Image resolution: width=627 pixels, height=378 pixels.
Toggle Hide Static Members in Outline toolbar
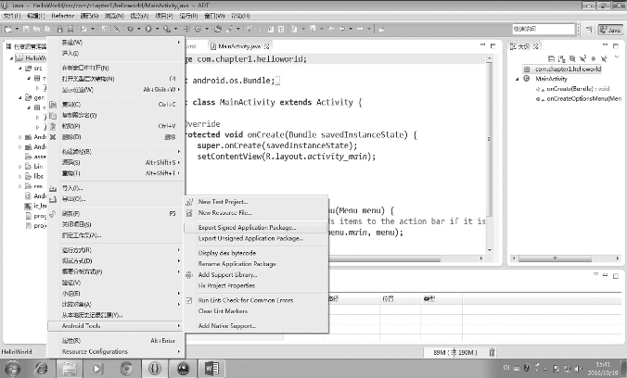point(582,58)
